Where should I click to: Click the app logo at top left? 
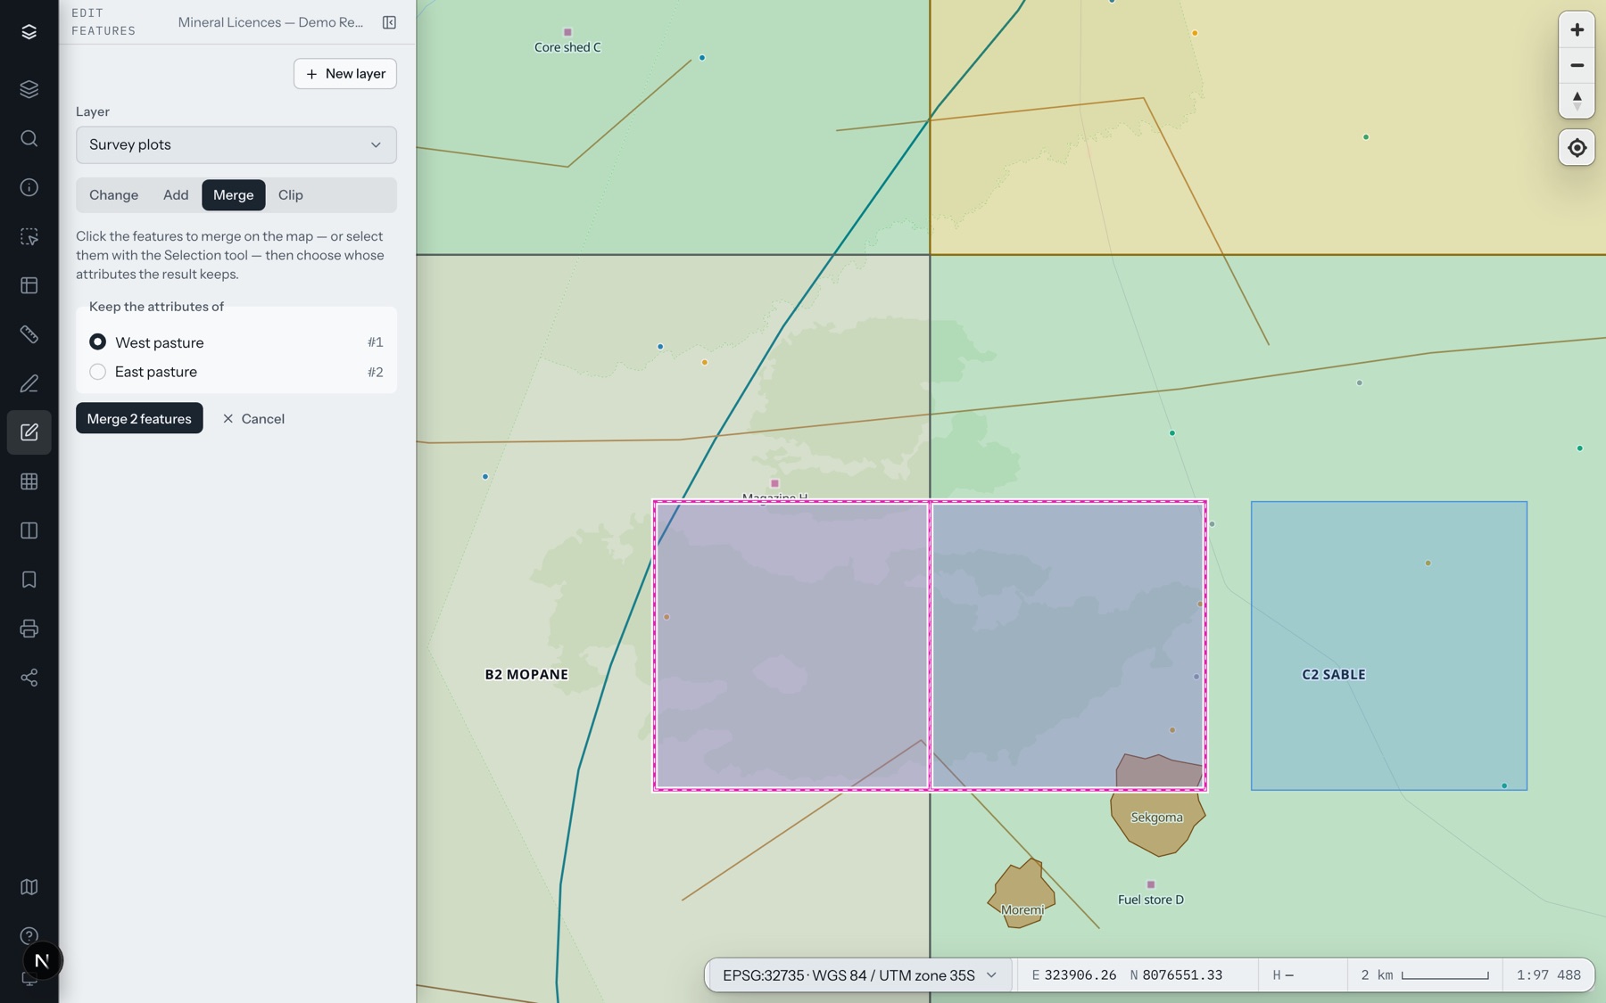[29, 32]
